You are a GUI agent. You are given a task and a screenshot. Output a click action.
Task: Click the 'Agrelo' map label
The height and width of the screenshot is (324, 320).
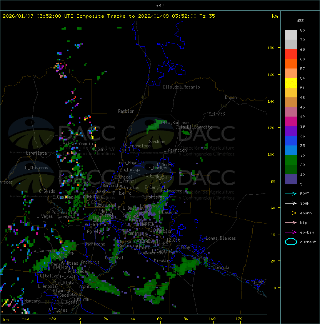(x=94, y=231)
